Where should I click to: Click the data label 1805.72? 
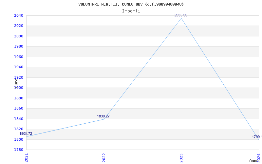(26, 133)
